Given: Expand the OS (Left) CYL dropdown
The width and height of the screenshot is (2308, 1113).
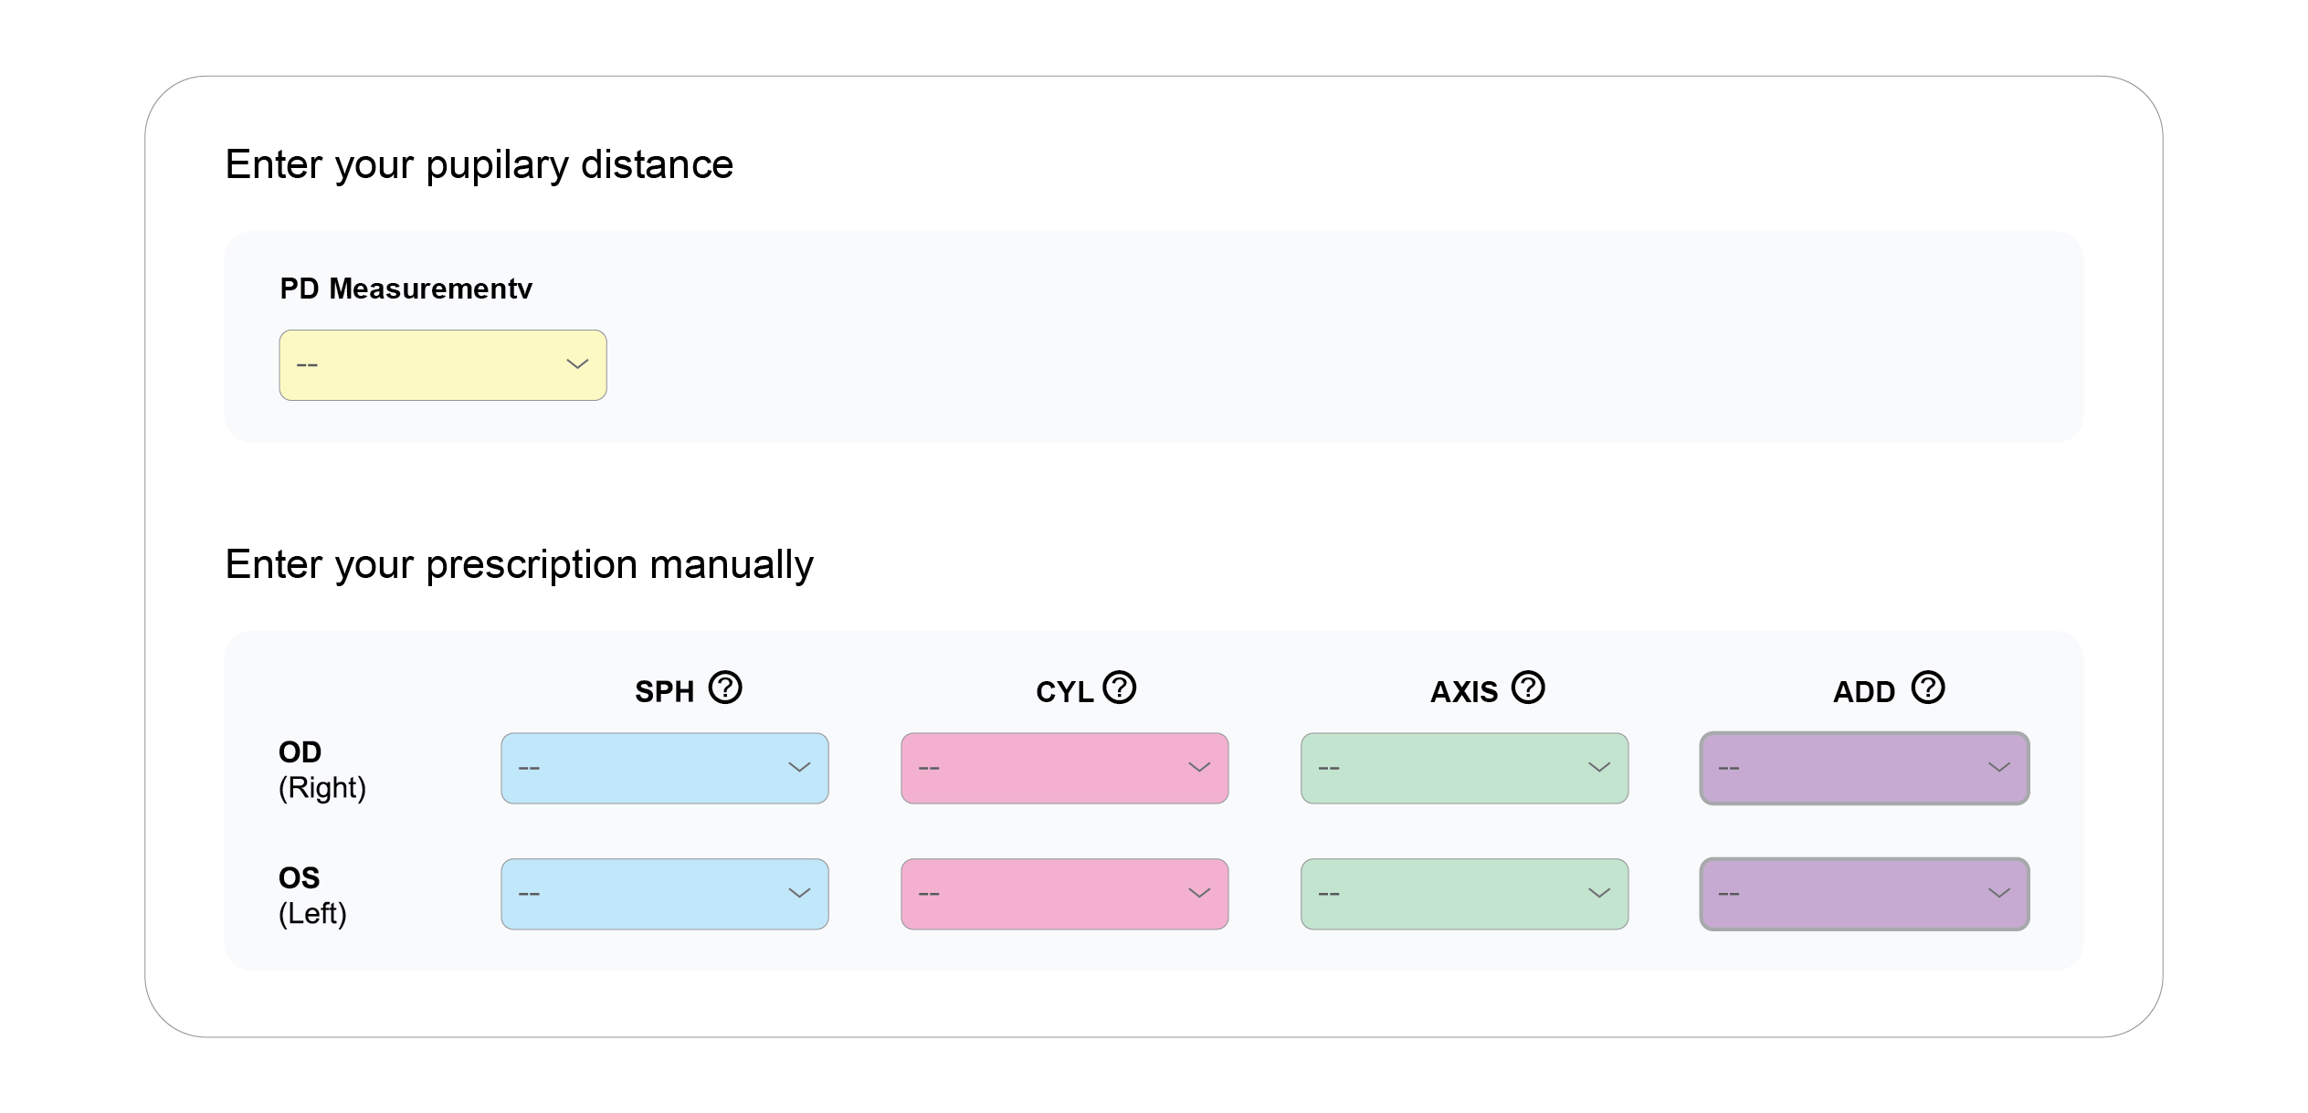Looking at the screenshot, I should tap(1064, 894).
